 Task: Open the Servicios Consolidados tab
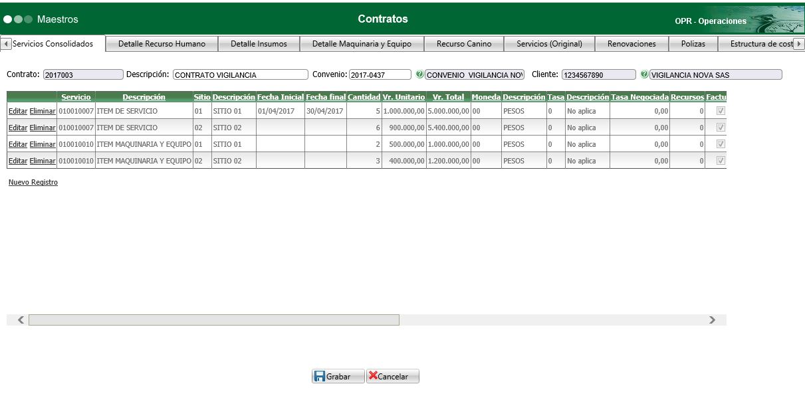53,44
